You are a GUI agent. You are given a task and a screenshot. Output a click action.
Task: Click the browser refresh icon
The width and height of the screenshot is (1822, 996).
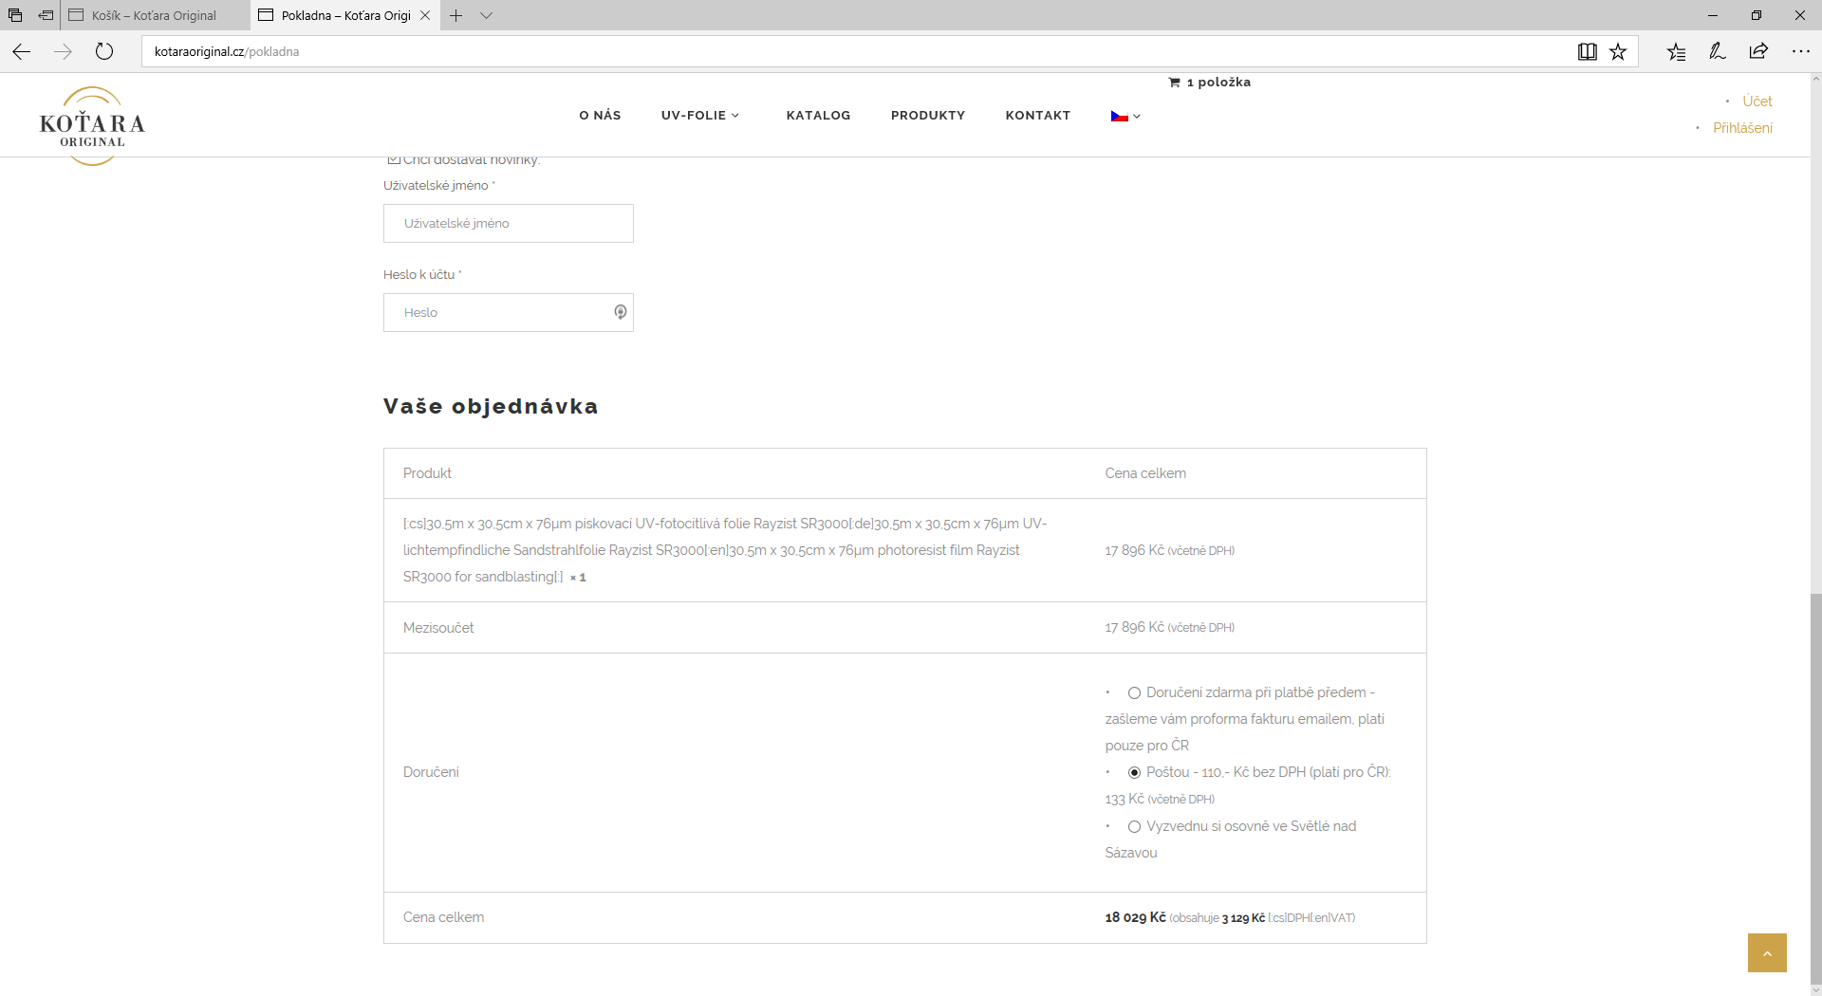(104, 51)
